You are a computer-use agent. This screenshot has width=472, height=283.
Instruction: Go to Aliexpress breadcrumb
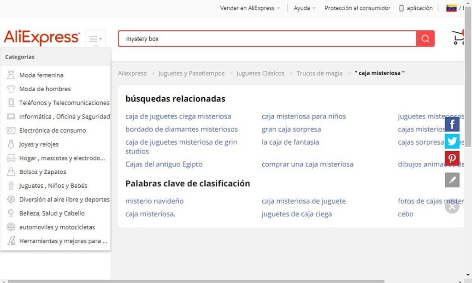(132, 73)
